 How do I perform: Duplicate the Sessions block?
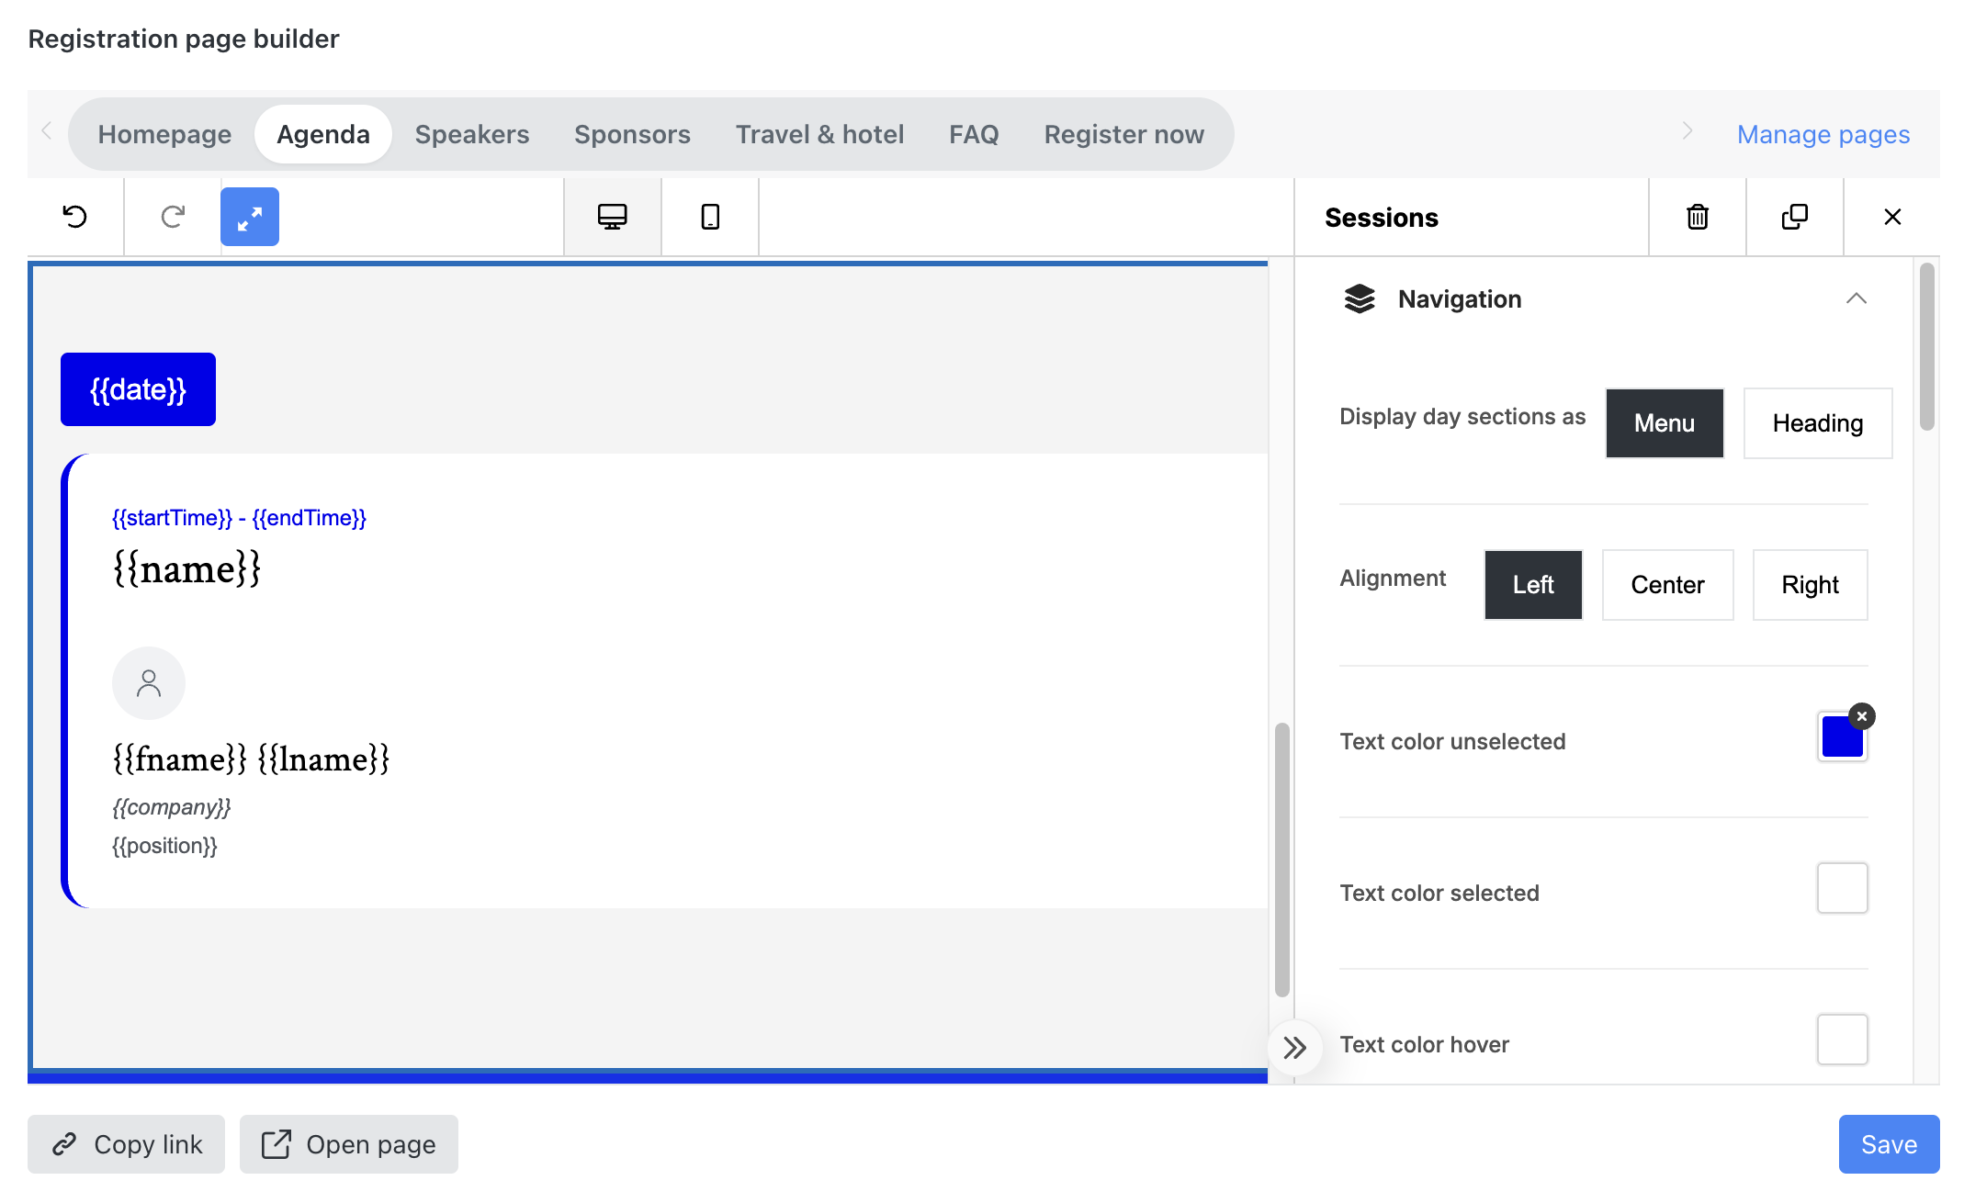[1795, 217]
